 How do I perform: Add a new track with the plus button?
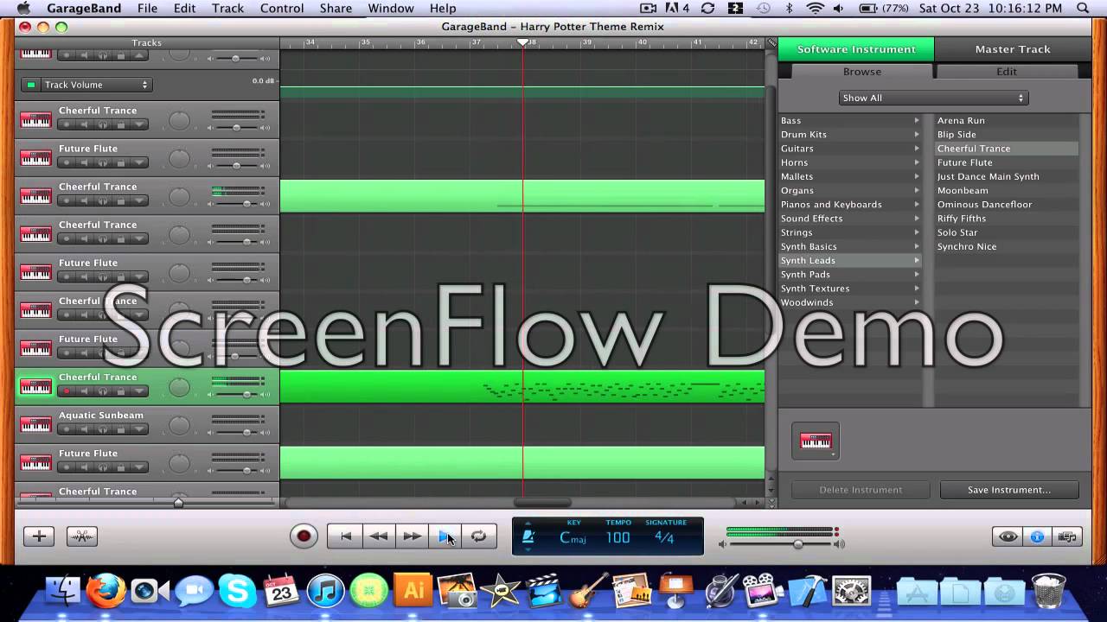coord(39,536)
